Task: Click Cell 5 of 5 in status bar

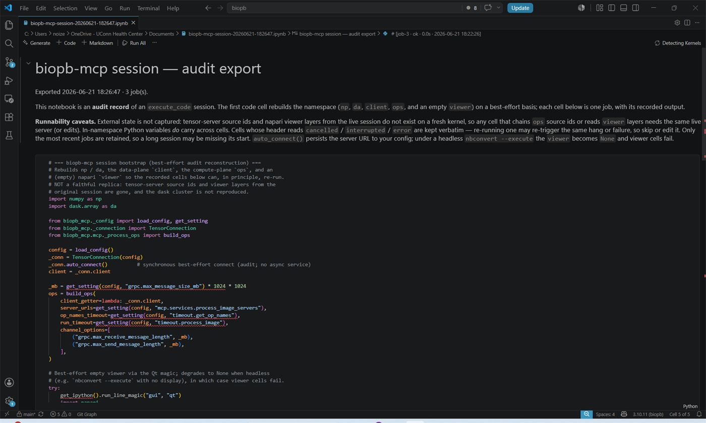Action: (x=680, y=414)
